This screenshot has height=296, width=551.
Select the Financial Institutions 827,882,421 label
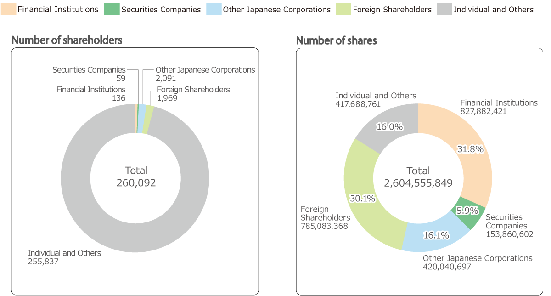(499, 107)
